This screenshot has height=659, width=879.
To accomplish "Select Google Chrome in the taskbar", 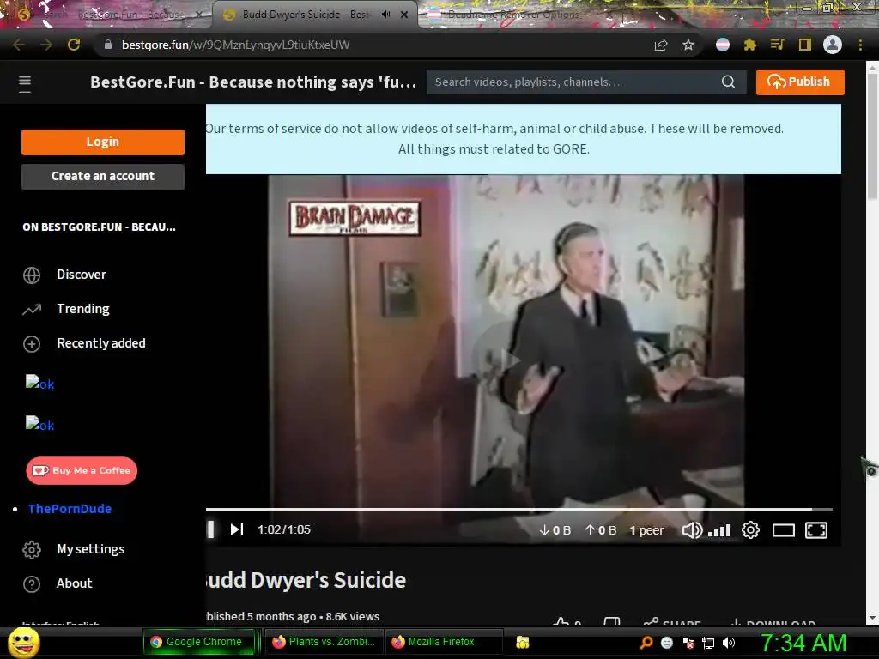I will click(x=197, y=642).
